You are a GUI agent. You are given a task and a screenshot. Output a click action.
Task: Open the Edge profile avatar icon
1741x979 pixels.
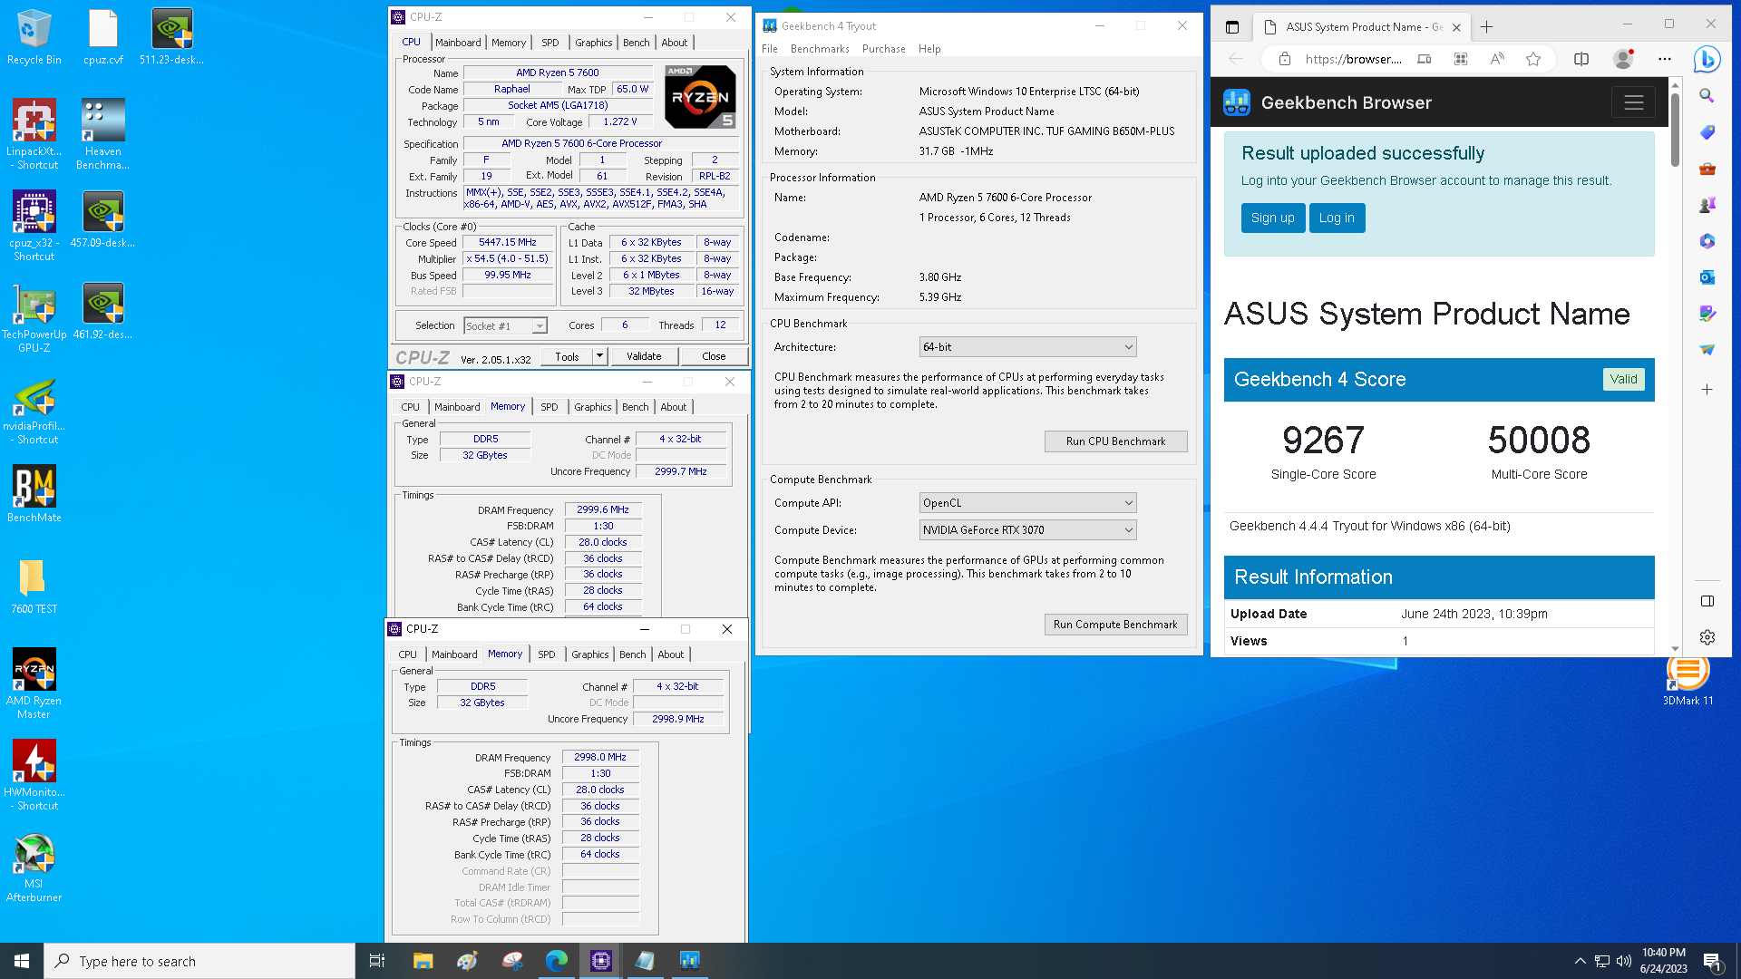click(x=1623, y=59)
